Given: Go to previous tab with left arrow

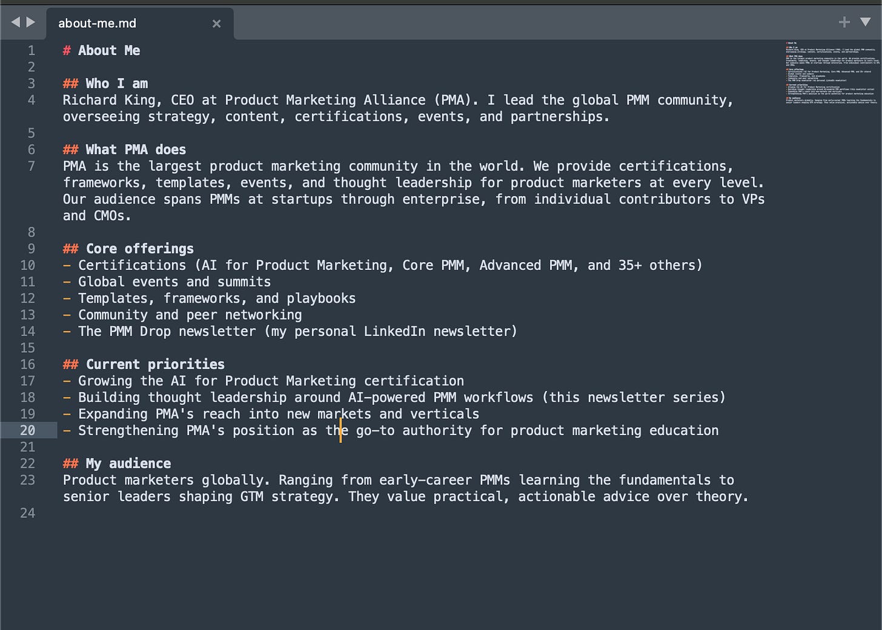Looking at the screenshot, I should [16, 22].
